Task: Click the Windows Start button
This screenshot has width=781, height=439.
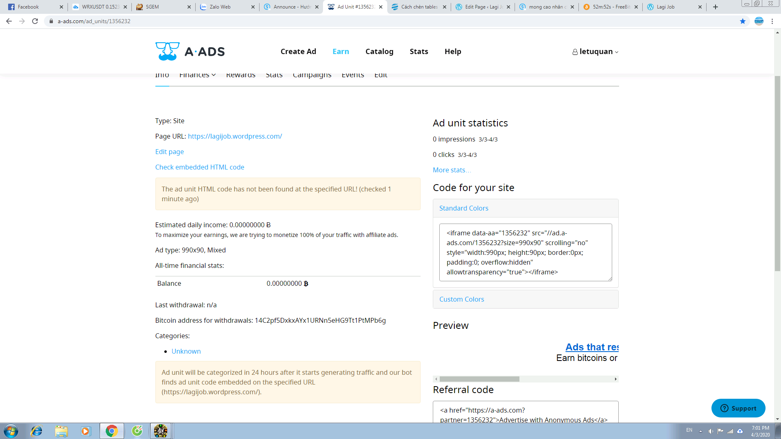Action: click(11, 431)
